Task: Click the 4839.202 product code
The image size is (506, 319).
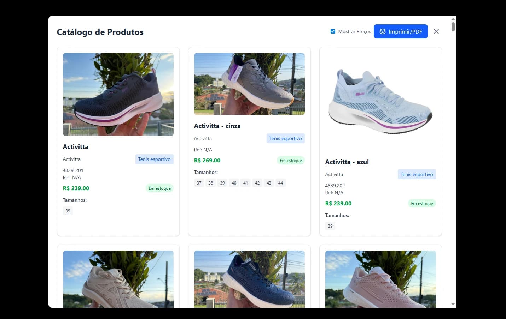Action: click(x=335, y=186)
